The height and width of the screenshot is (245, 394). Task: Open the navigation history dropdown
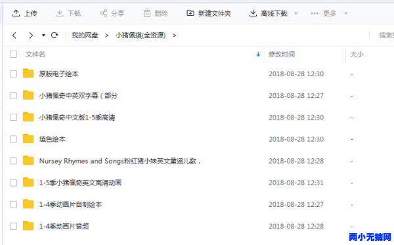(x=43, y=35)
